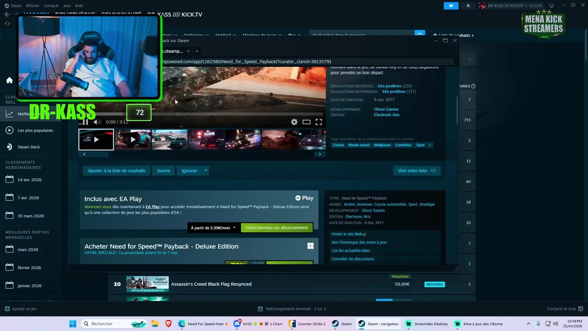Click the announcements megaphone button

click(x=451, y=6)
